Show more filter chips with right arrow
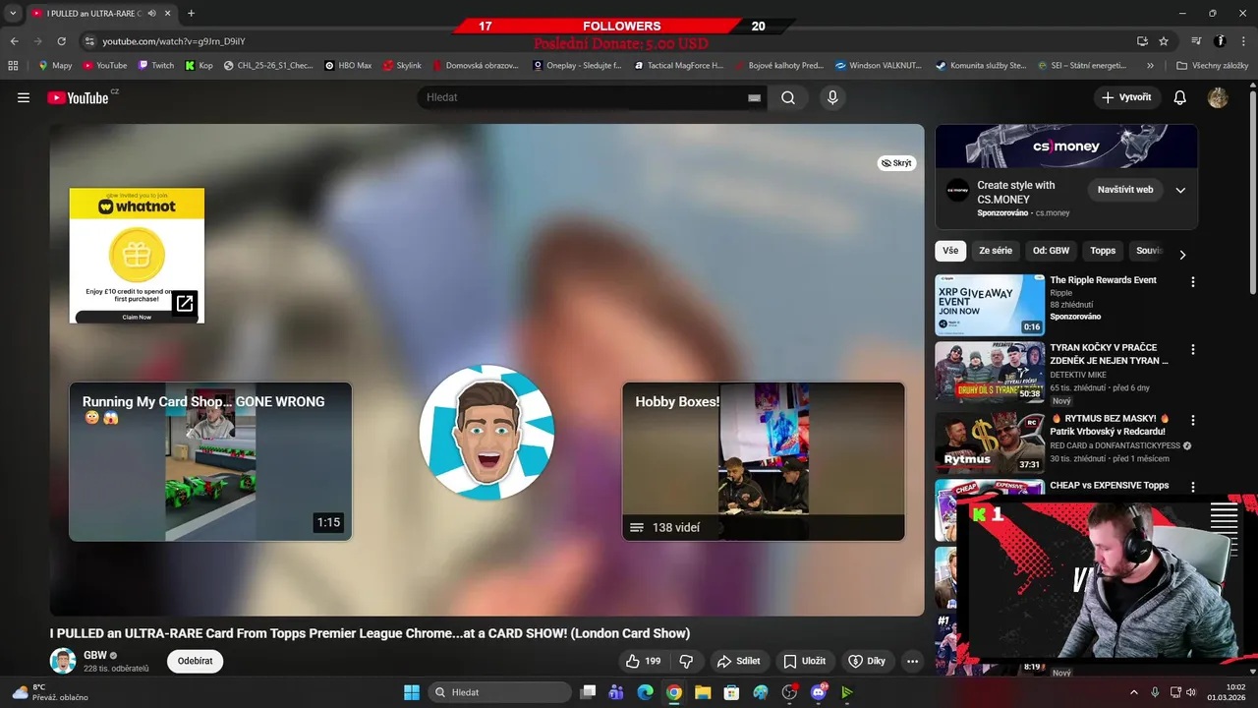The height and width of the screenshot is (708, 1258). [x=1182, y=254]
